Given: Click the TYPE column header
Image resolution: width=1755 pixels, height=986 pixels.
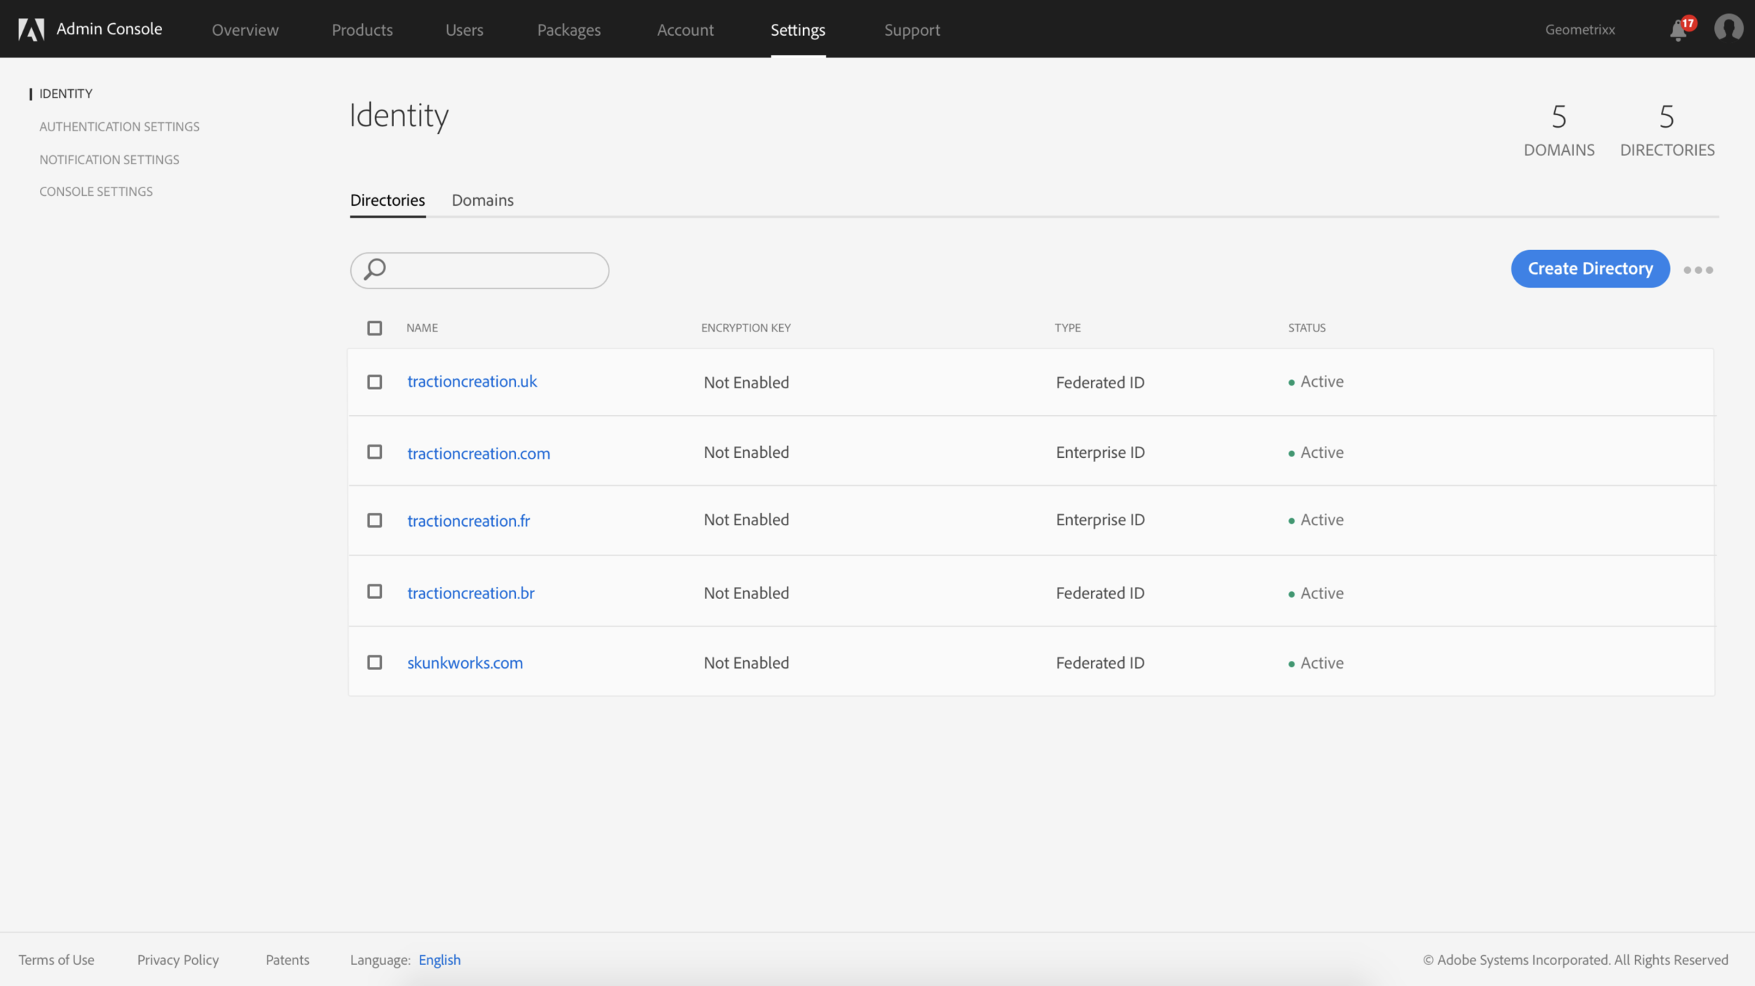Looking at the screenshot, I should coord(1067,328).
